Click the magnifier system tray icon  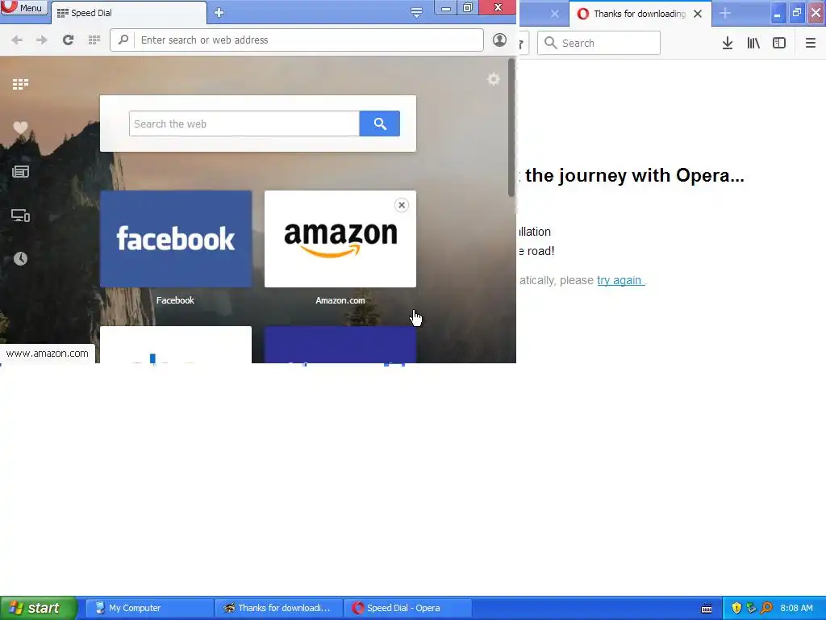tap(766, 608)
